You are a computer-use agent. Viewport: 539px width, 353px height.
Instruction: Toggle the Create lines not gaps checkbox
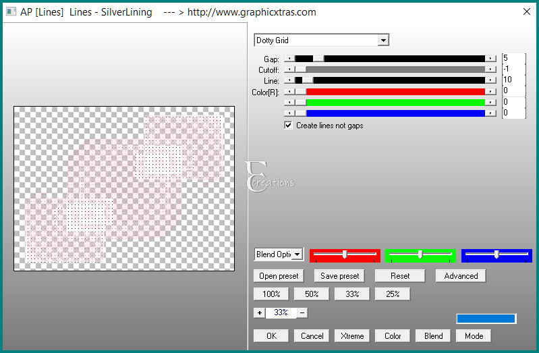[288, 126]
